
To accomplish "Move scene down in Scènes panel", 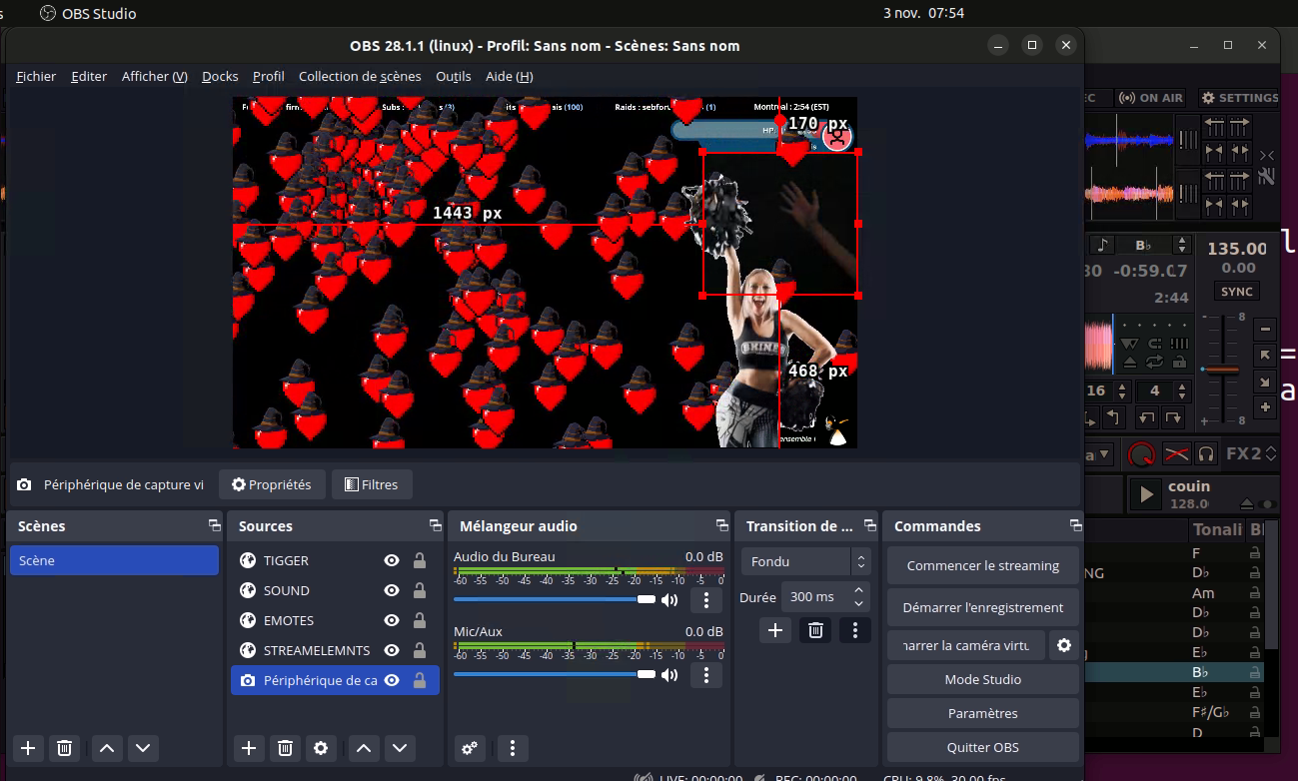I will tap(143, 747).
